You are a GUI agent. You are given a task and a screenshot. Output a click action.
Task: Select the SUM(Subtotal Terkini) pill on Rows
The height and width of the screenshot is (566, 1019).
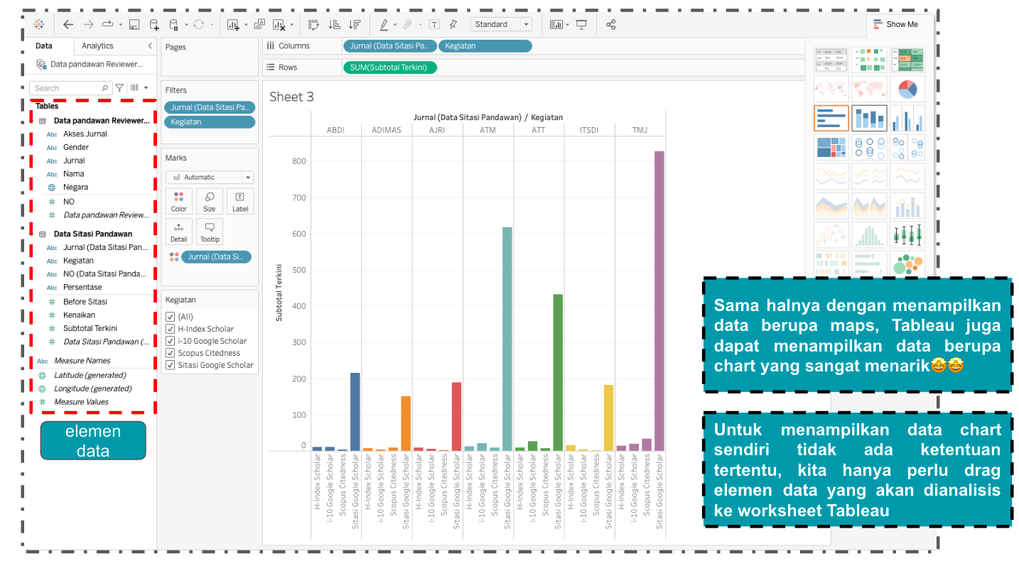389,67
